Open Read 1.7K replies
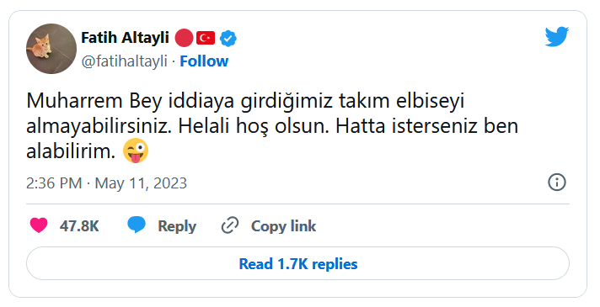 tap(297, 264)
